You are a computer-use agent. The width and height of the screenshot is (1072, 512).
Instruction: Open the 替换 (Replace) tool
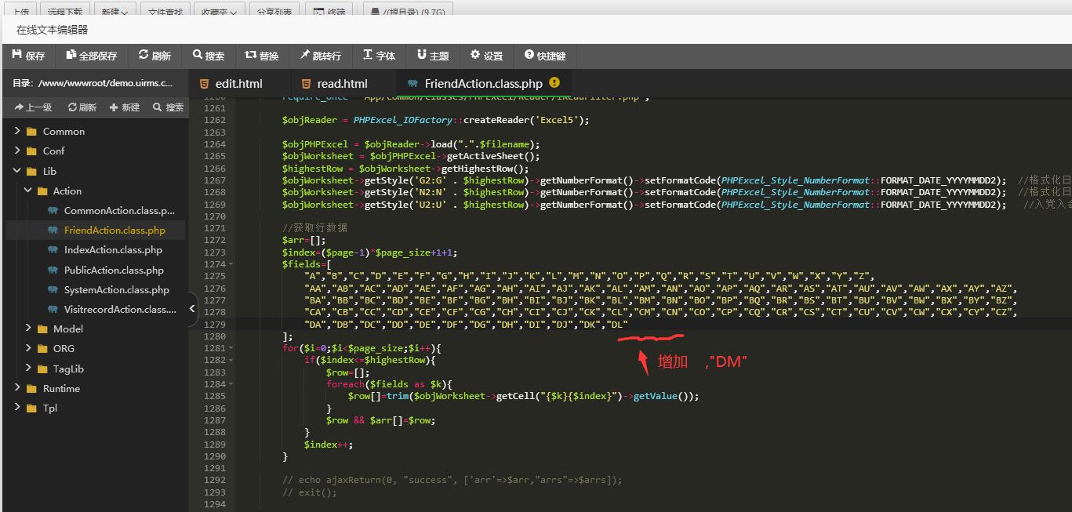(x=262, y=56)
